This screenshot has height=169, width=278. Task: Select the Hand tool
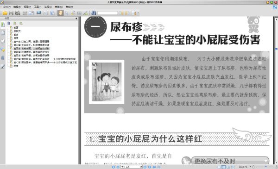[60, 13]
